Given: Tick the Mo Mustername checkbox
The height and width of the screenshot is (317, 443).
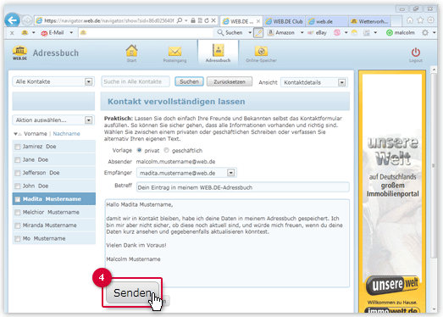Looking at the screenshot, I should (x=18, y=239).
